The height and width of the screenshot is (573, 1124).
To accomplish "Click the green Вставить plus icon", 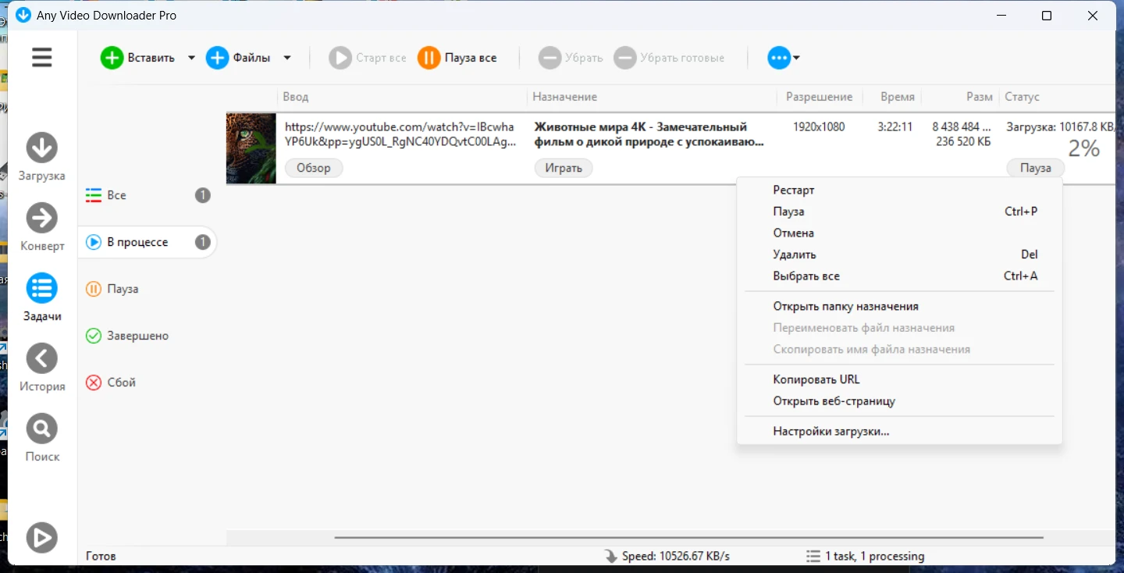I will [112, 58].
